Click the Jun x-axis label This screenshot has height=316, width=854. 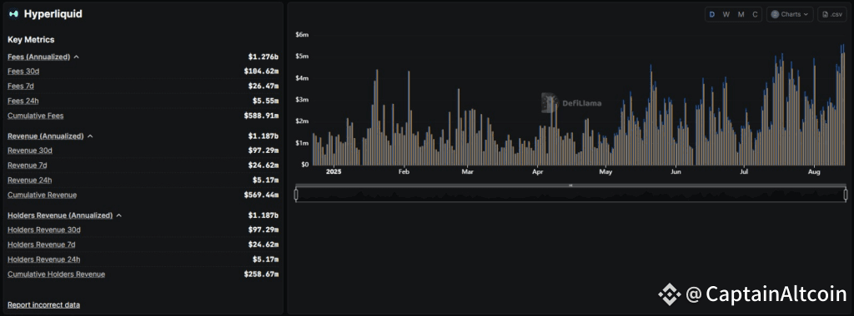[676, 171]
